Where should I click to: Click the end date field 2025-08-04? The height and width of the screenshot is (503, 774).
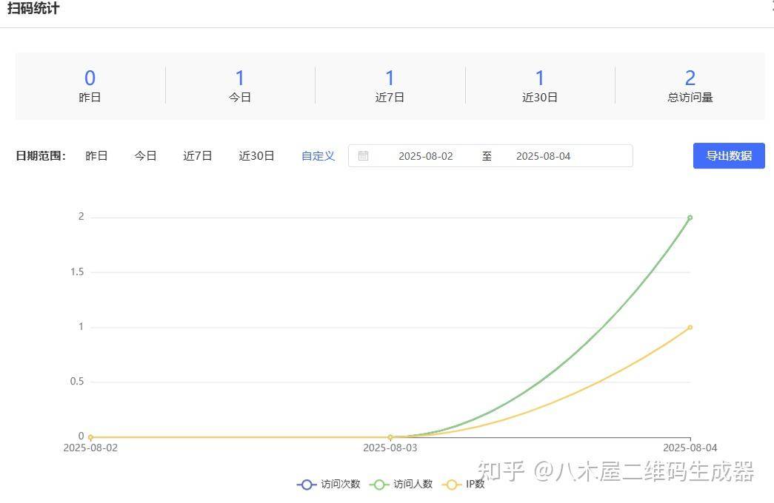point(543,156)
